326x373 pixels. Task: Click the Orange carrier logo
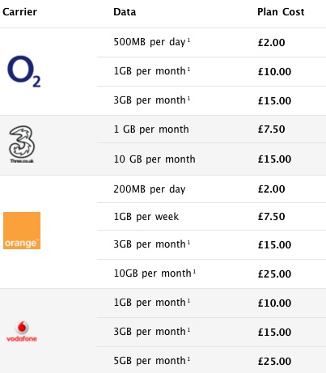click(22, 231)
